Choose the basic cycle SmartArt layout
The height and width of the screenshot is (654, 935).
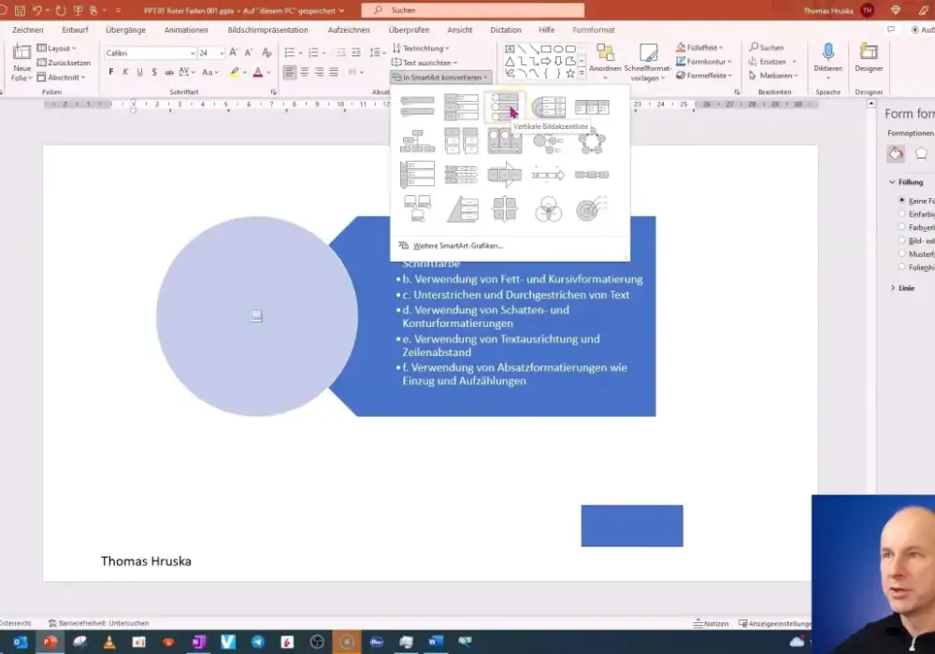(592, 141)
